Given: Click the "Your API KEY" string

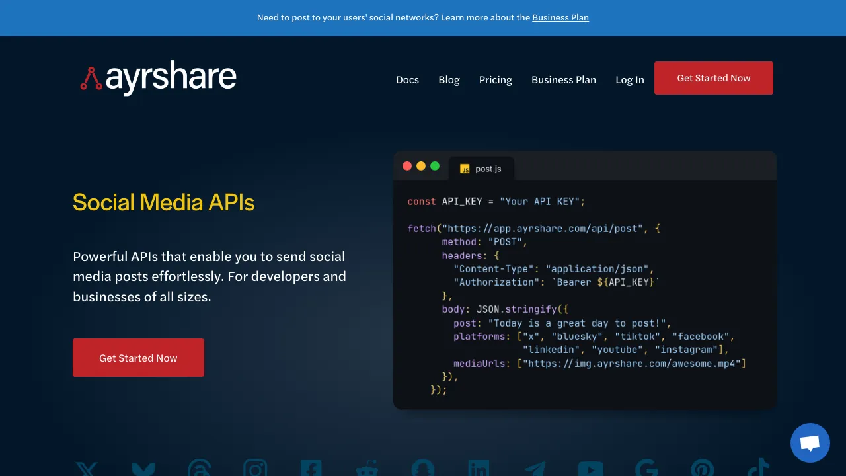Looking at the screenshot, I should click(x=540, y=201).
